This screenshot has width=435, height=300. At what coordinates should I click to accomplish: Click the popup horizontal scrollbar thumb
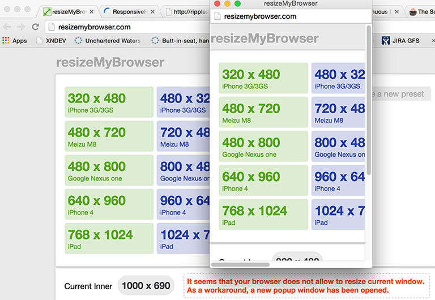[240, 264]
